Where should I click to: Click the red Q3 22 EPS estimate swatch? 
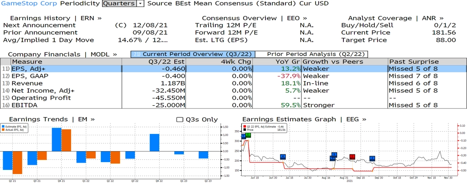pyautogui.click(x=244, y=126)
